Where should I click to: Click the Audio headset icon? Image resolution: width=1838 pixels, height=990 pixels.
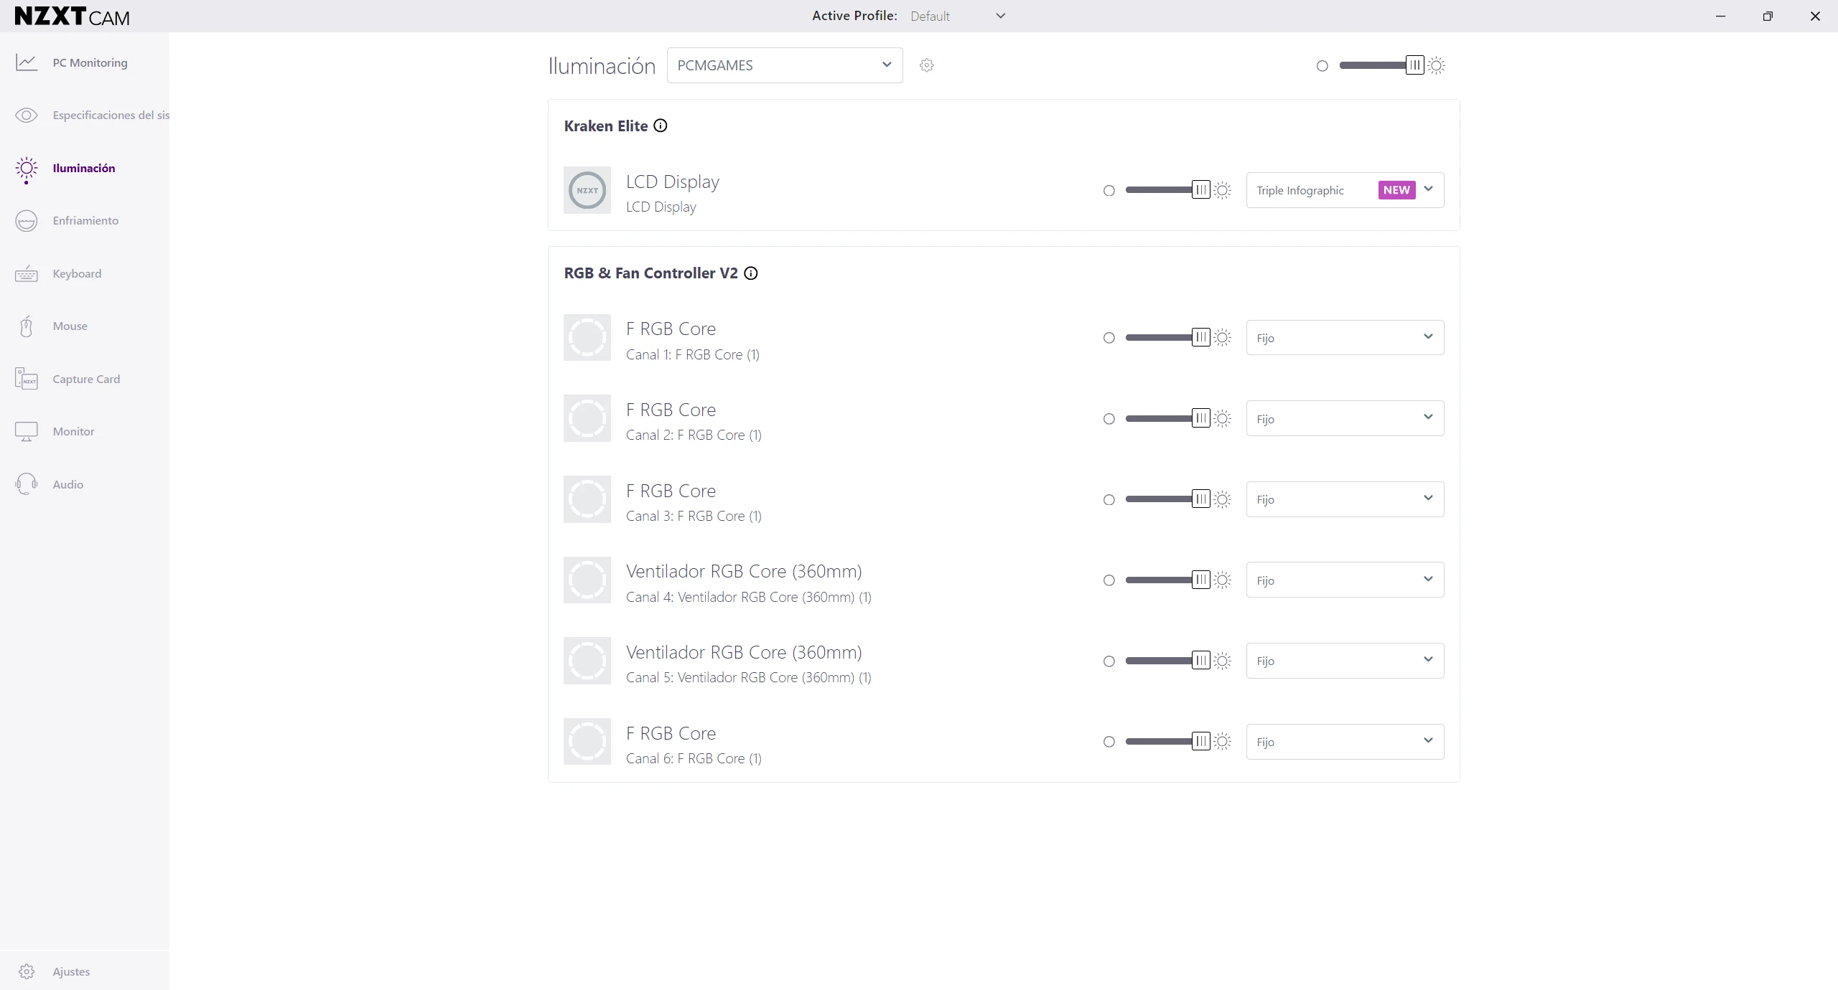point(27,484)
